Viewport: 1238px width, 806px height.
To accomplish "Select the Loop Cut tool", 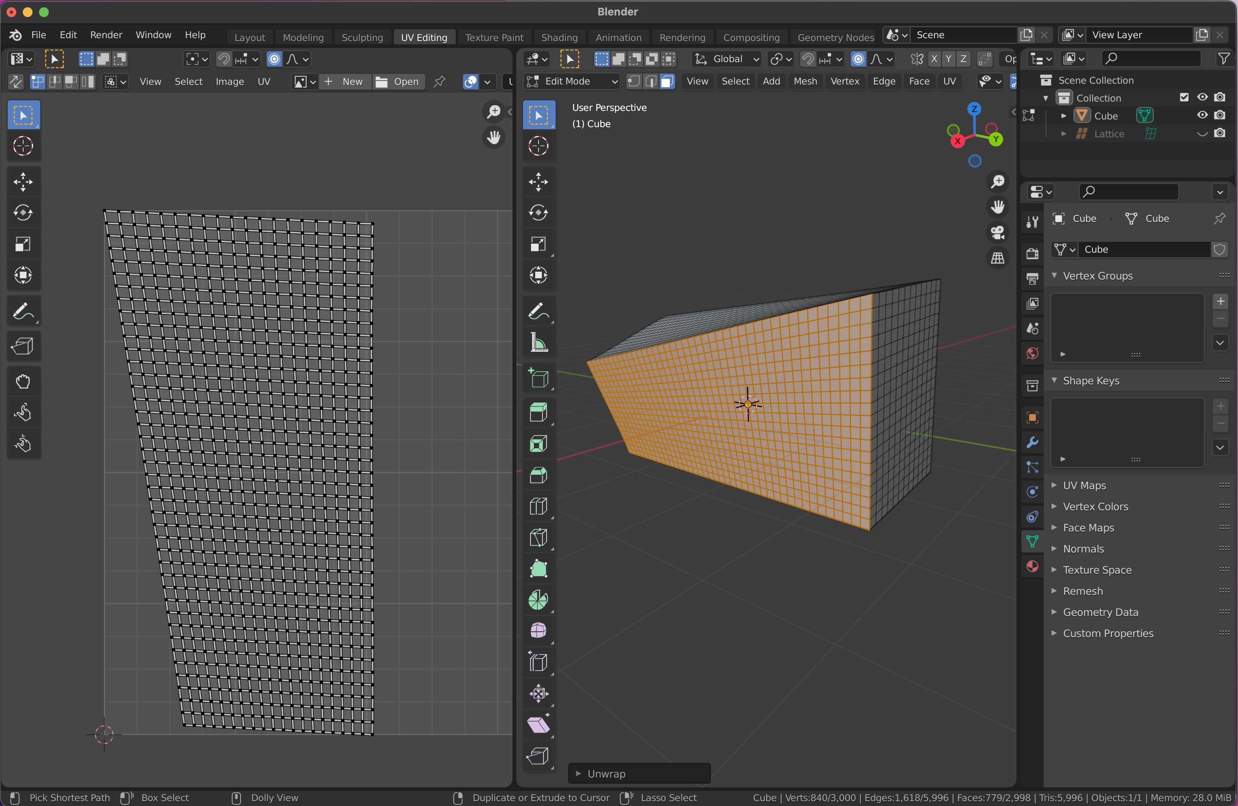I will point(539,506).
